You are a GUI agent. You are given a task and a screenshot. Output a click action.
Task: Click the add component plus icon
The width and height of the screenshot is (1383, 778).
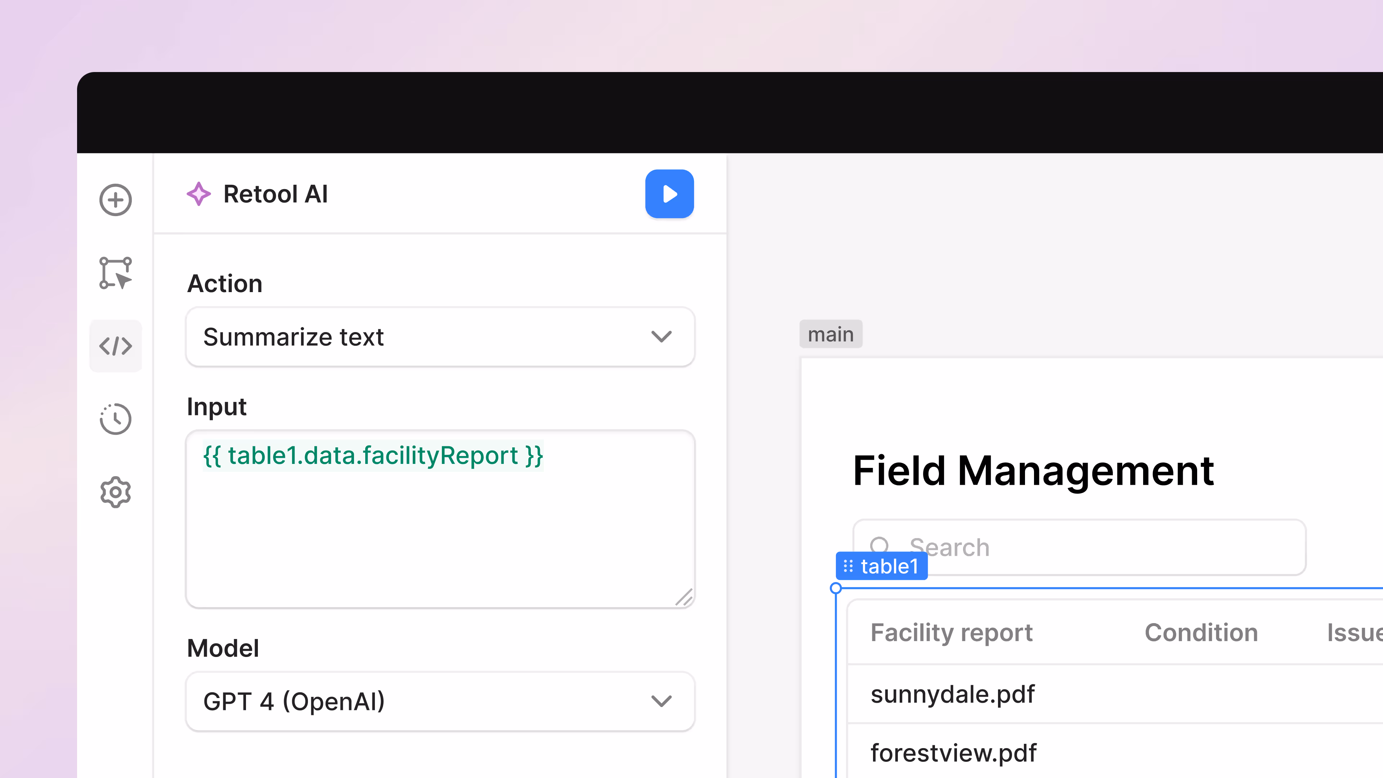coord(115,200)
